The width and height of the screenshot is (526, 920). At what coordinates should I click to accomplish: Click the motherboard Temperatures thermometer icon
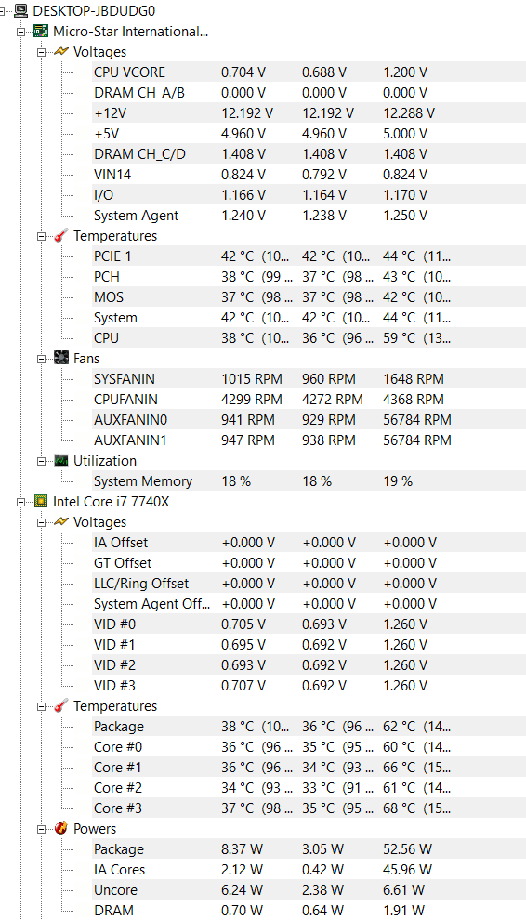point(61,236)
